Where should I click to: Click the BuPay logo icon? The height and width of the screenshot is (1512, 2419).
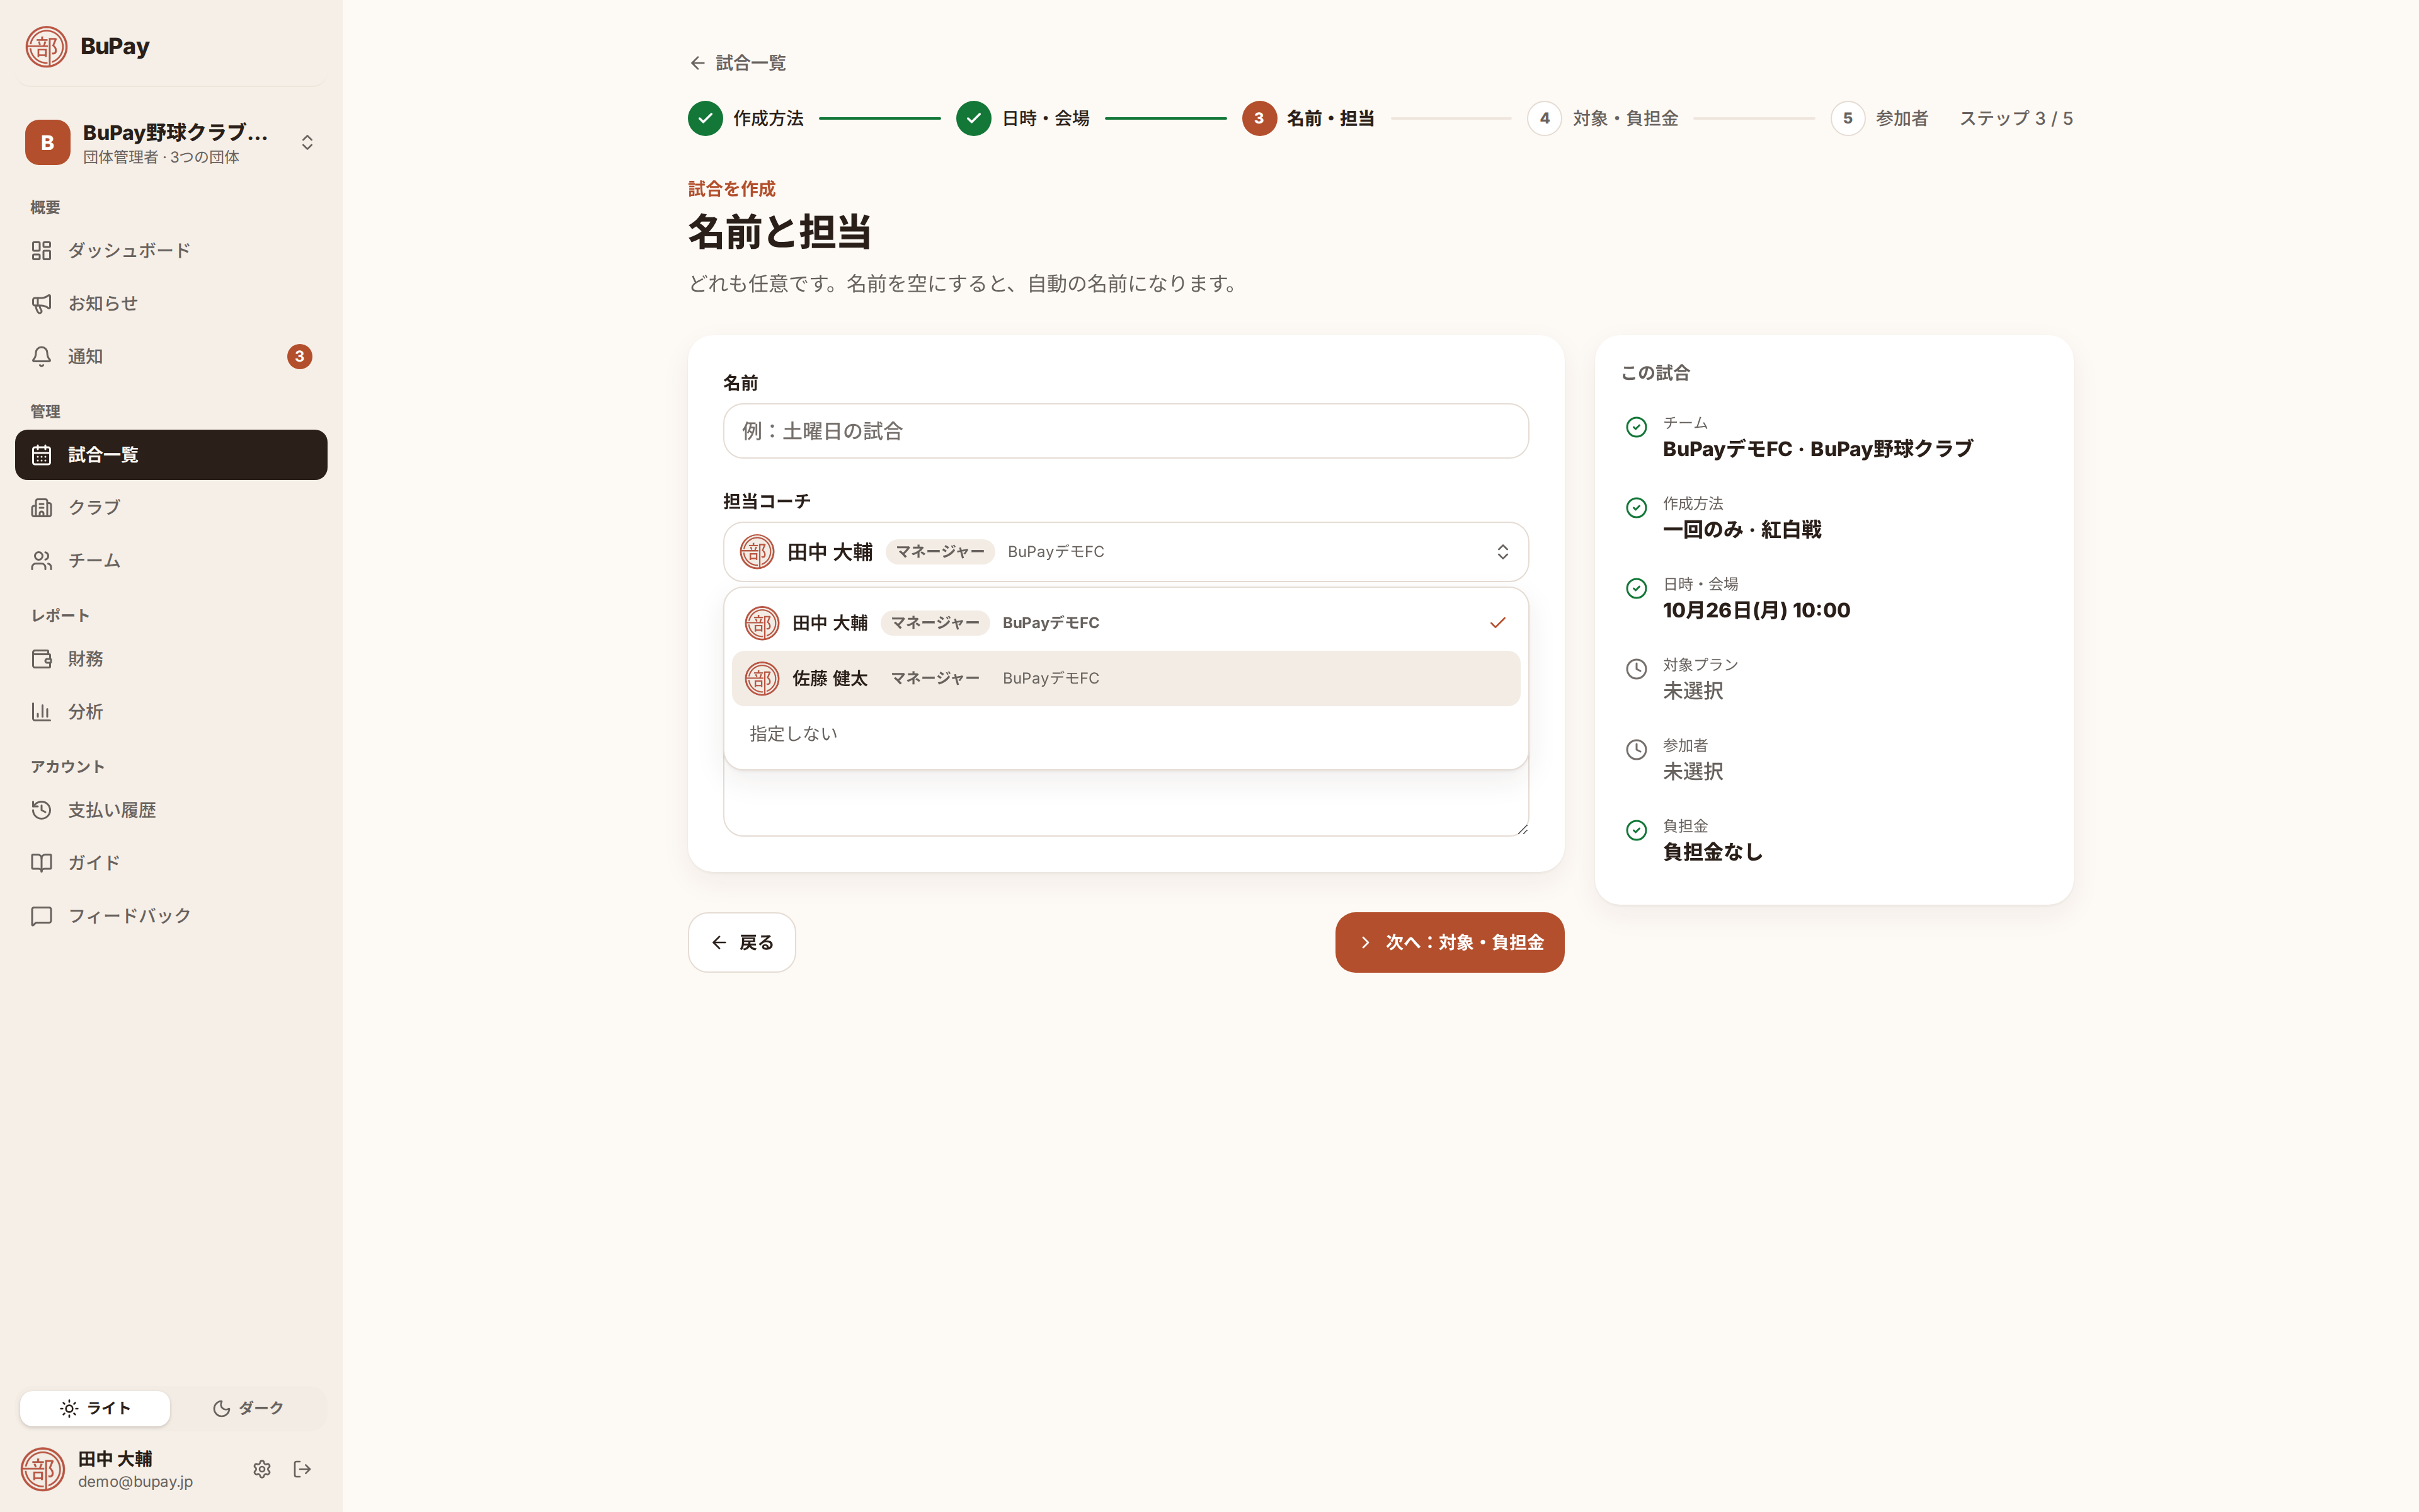(46, 46)
